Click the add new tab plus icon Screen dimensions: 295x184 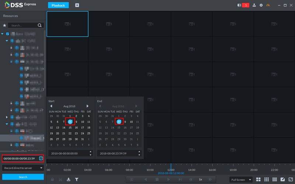pos(77,5)
